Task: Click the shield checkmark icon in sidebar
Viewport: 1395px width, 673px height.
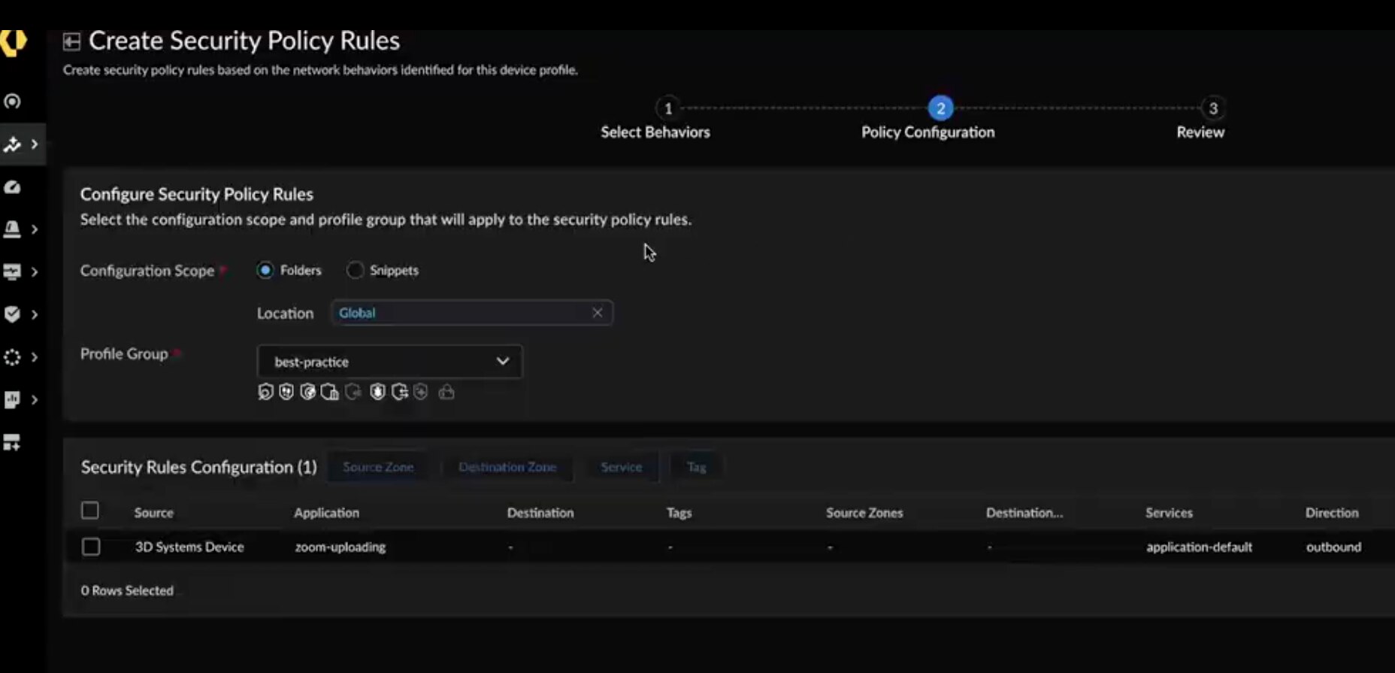Action: pyautogui.click(x=12, y=314)
